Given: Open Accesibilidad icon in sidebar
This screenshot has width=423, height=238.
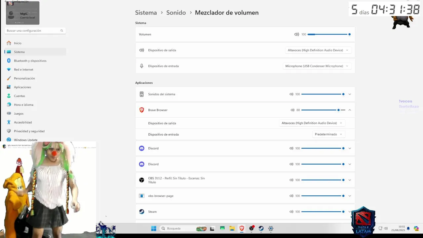Looking at the screenshot, I should pos(9,122).
